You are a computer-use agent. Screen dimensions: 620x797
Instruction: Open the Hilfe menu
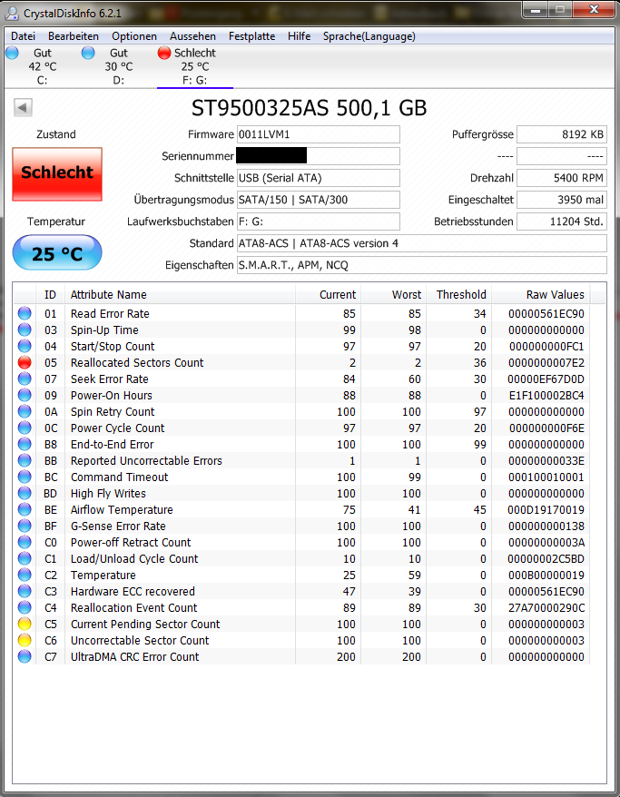click(299, 36)
